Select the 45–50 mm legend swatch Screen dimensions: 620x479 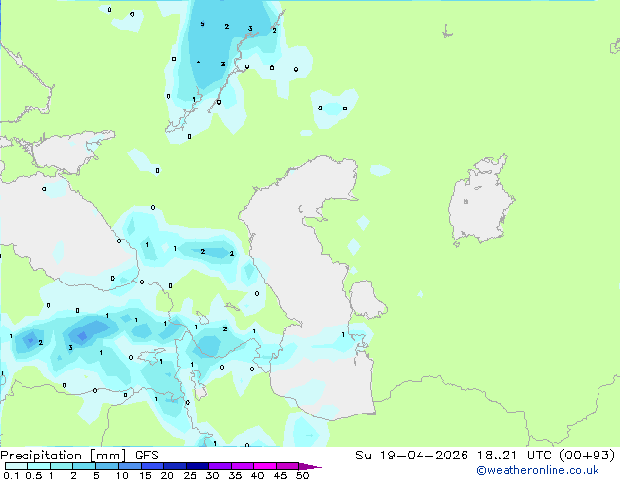tap(288, 466)
